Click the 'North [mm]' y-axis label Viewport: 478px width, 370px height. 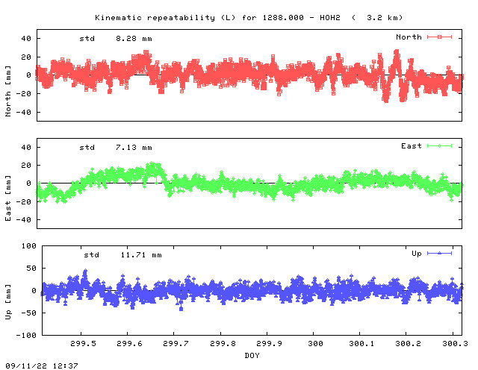pyautogui.click(x=8, y=91)
